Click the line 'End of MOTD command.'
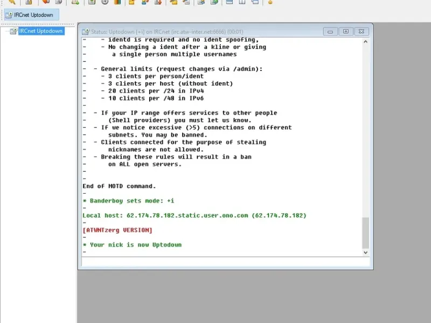This screenshot has height=323, width=431. click(119, 186)
